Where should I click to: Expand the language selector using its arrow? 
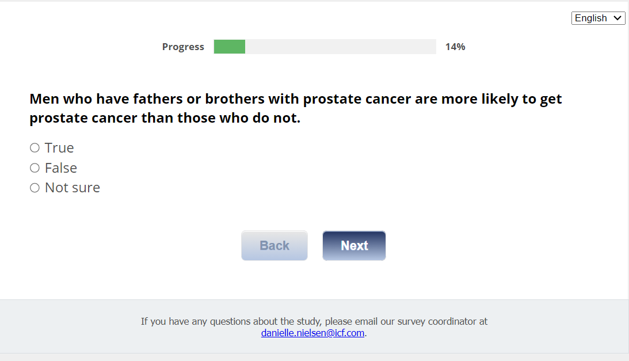[x=618, y=18]
